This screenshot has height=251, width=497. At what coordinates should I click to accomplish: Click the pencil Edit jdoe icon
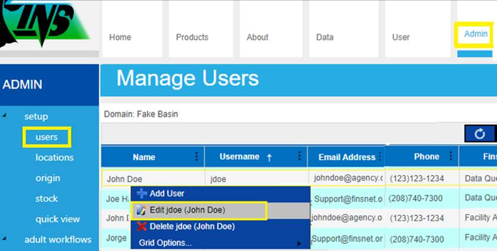[141, 210]
